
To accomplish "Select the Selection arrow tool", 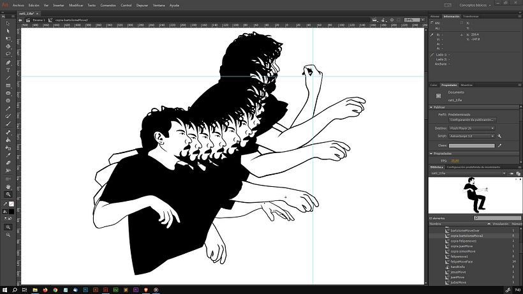I will click(8, 24).
